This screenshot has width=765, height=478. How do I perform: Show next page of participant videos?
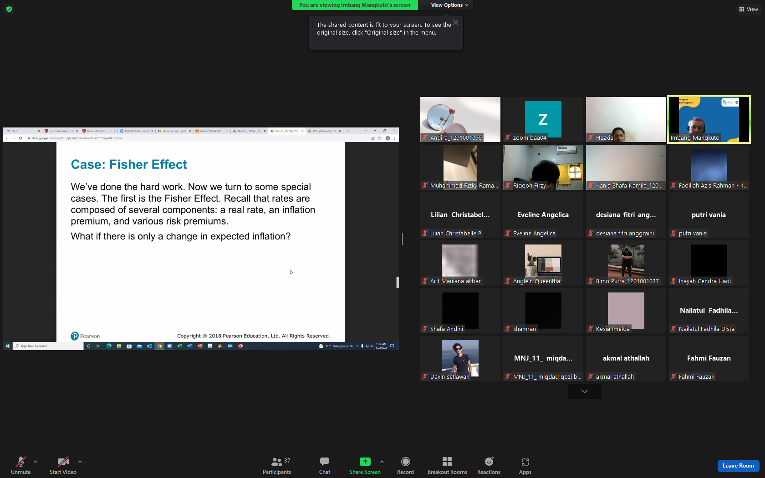pos(584,392)
